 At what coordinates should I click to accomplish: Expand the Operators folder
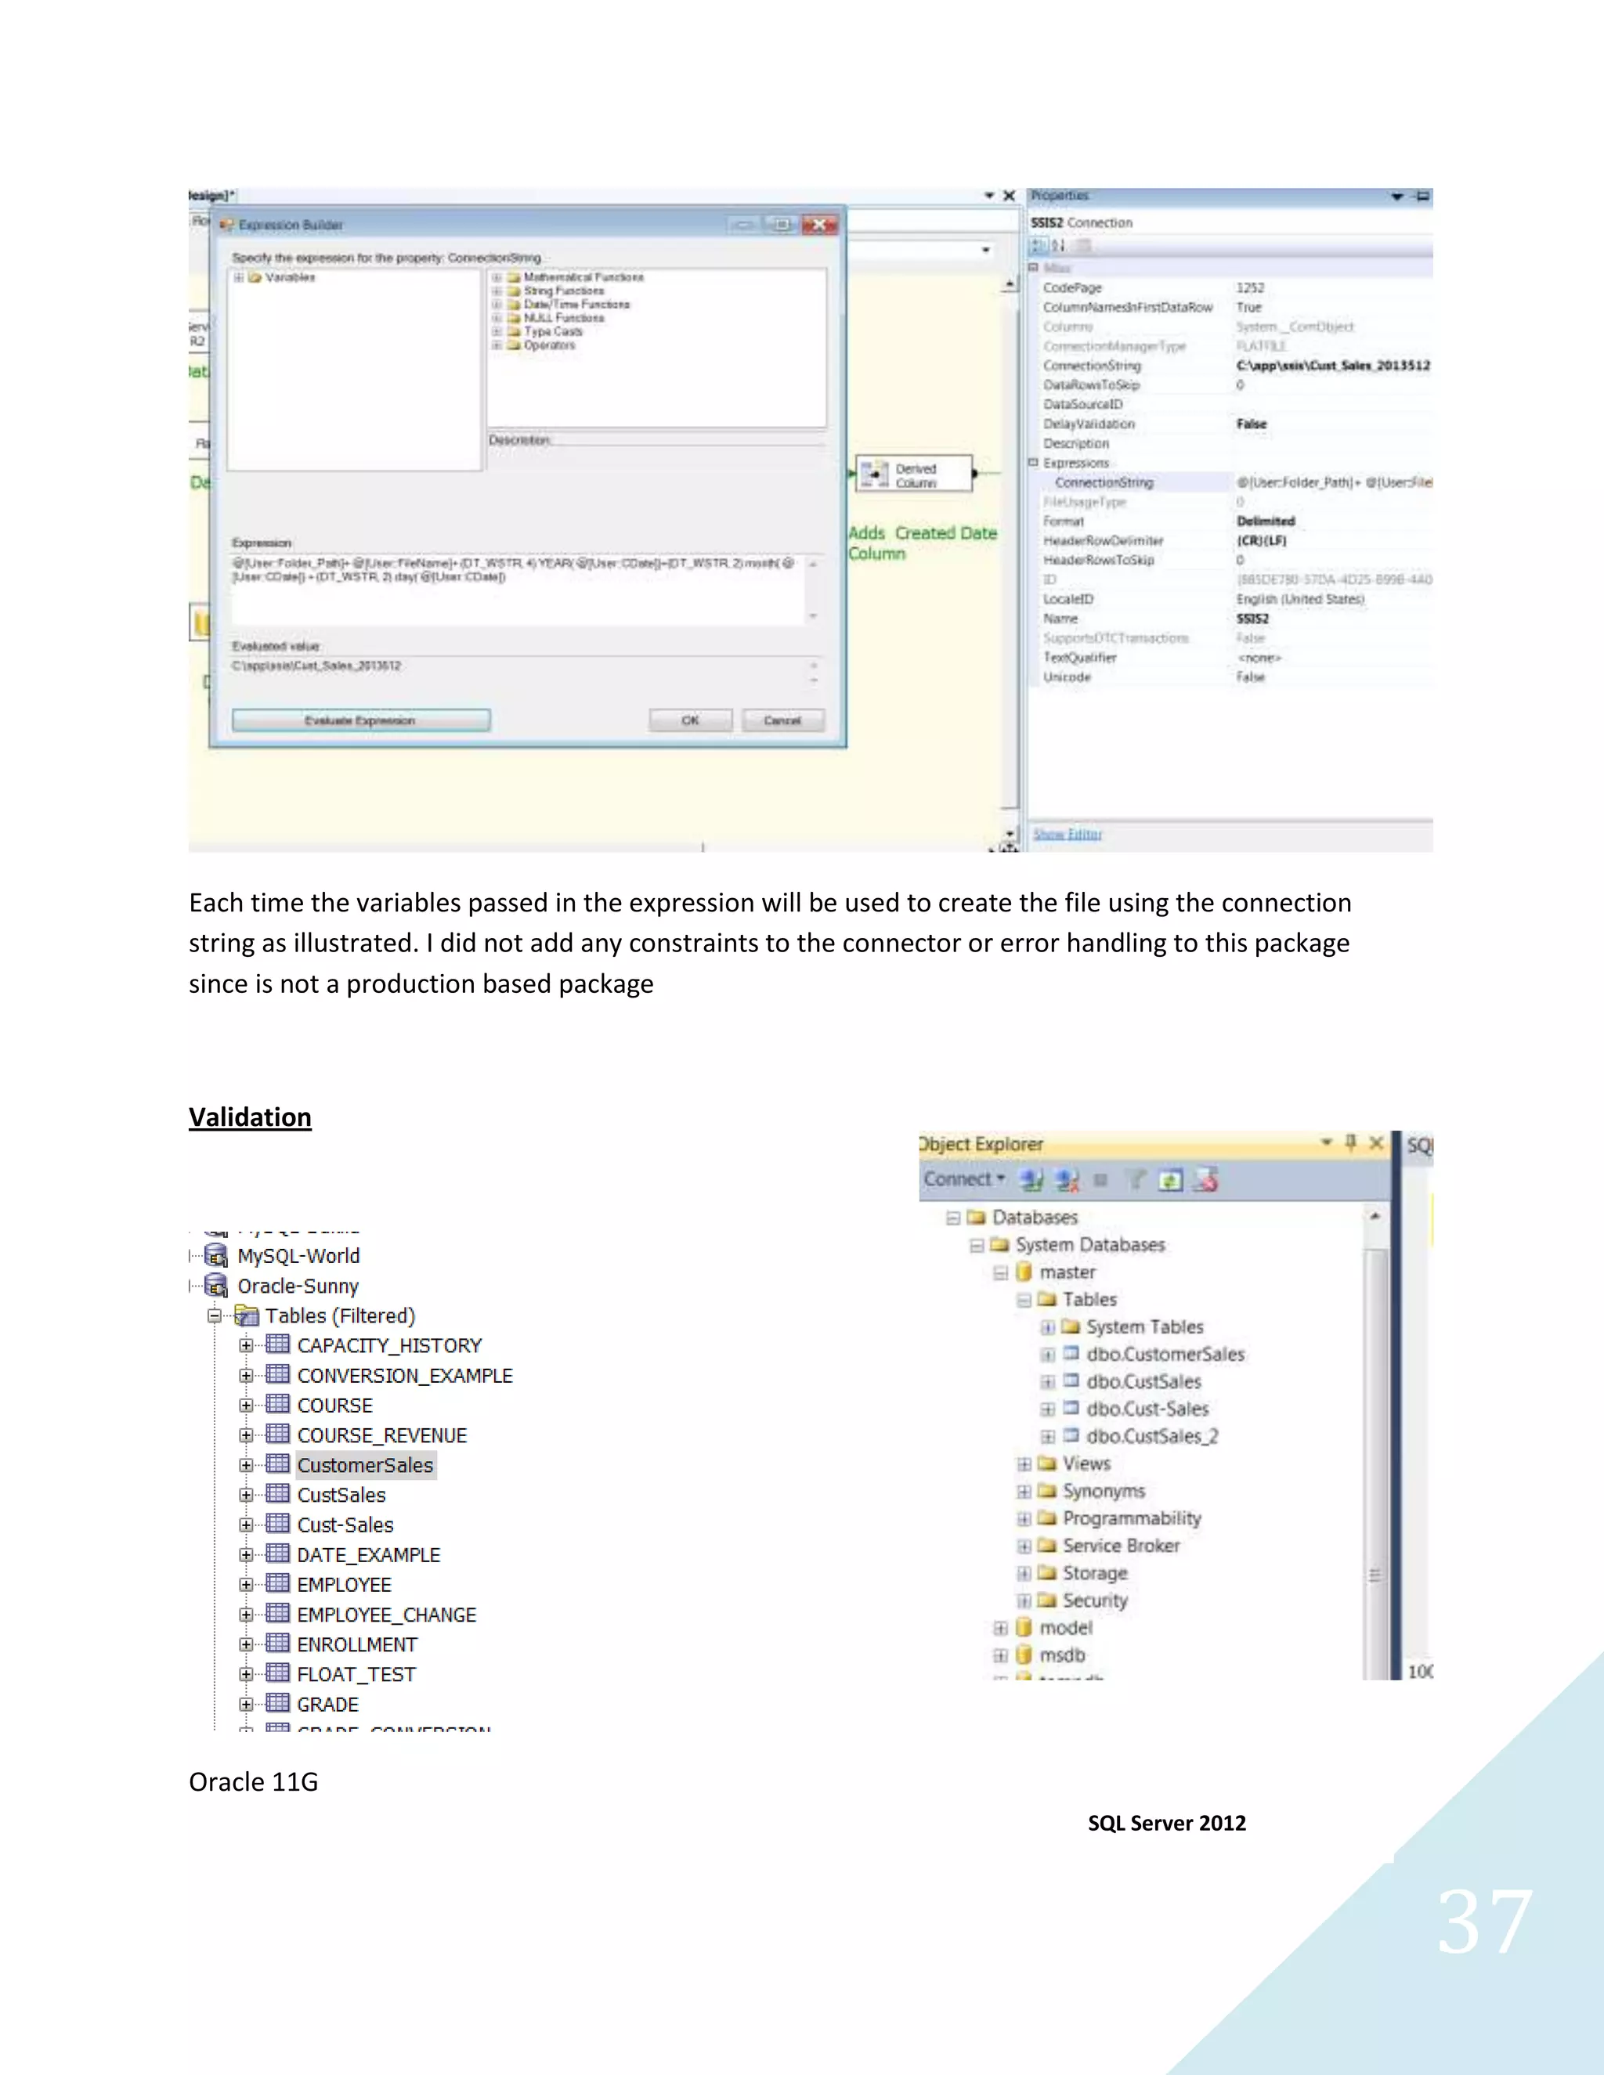496,345
